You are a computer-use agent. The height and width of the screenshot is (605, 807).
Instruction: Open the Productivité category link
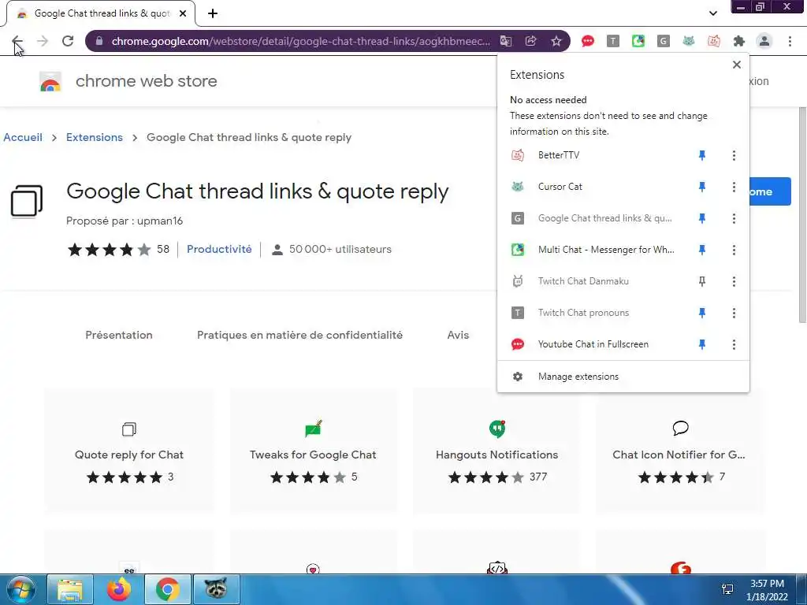219,249
